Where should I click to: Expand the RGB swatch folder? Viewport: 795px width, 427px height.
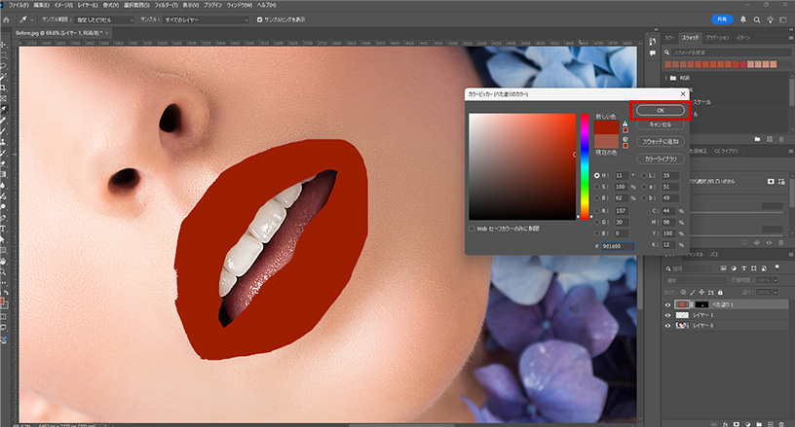tap(667, 76)
